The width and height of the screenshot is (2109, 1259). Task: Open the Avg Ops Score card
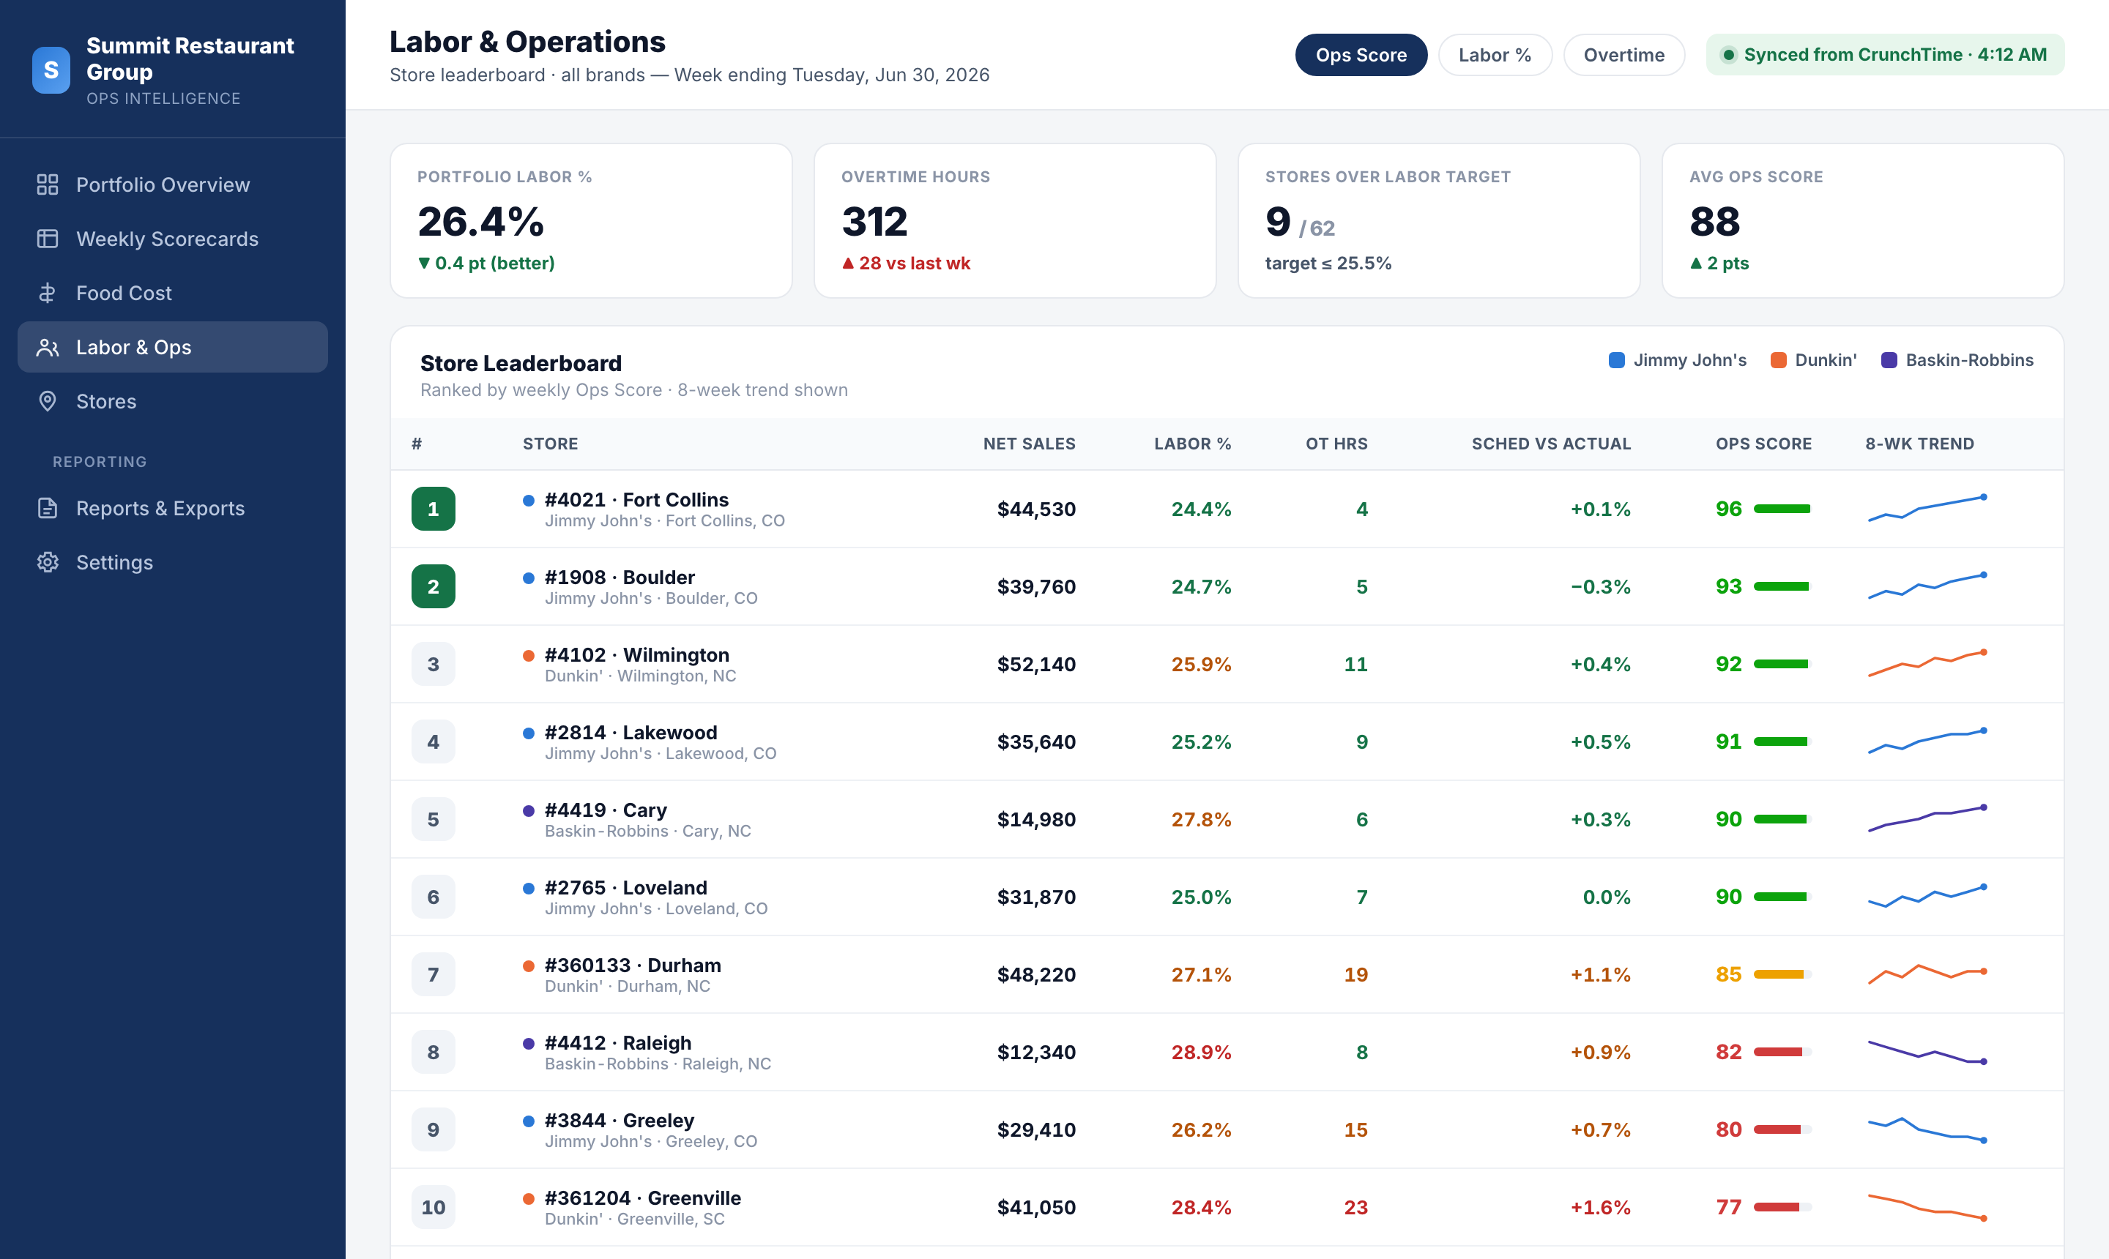pyautogui.click(x=1863, y=222)
